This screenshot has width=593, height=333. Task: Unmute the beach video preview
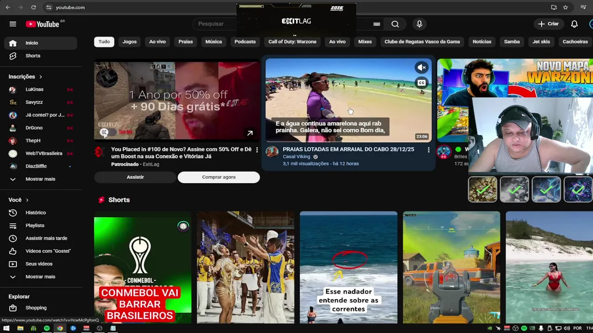(x=422, y=68)
